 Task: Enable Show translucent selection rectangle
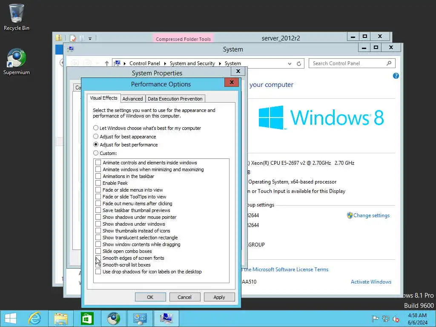click(x=98, y=238)
